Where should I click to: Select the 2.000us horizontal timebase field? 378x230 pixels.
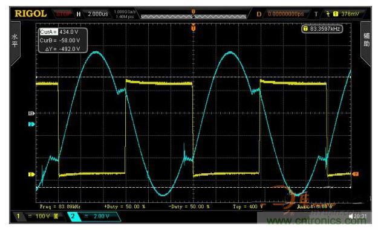[97, 14]
